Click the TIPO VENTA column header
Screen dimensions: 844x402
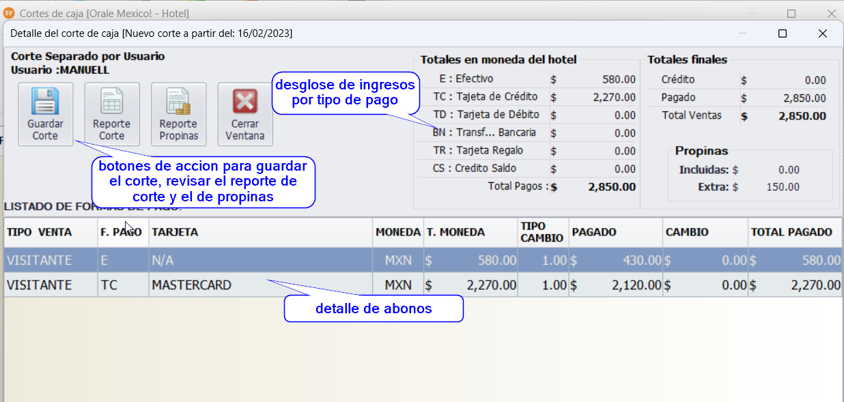point(40,232)
